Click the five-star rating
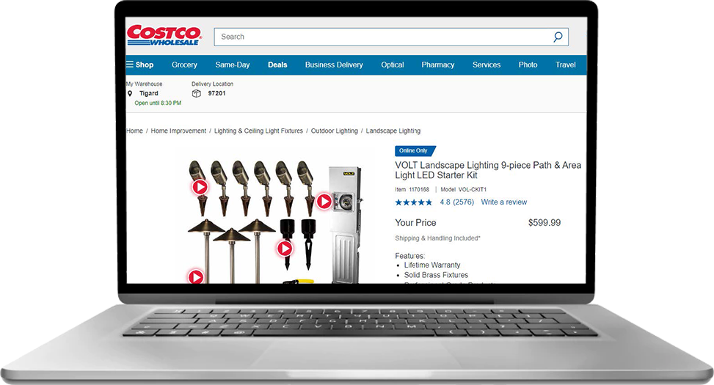The image size is (714, 385). click(x=413, y=202)
